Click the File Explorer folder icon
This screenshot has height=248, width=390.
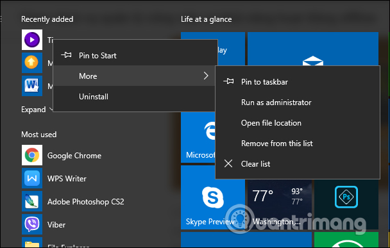coord(32,243)
